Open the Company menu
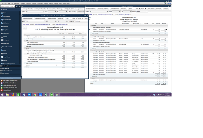This screenshot has height=138, width=203. pos(22,3)
